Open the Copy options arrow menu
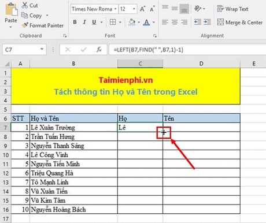This screenshot has width=266, height=223. point(47,15)
